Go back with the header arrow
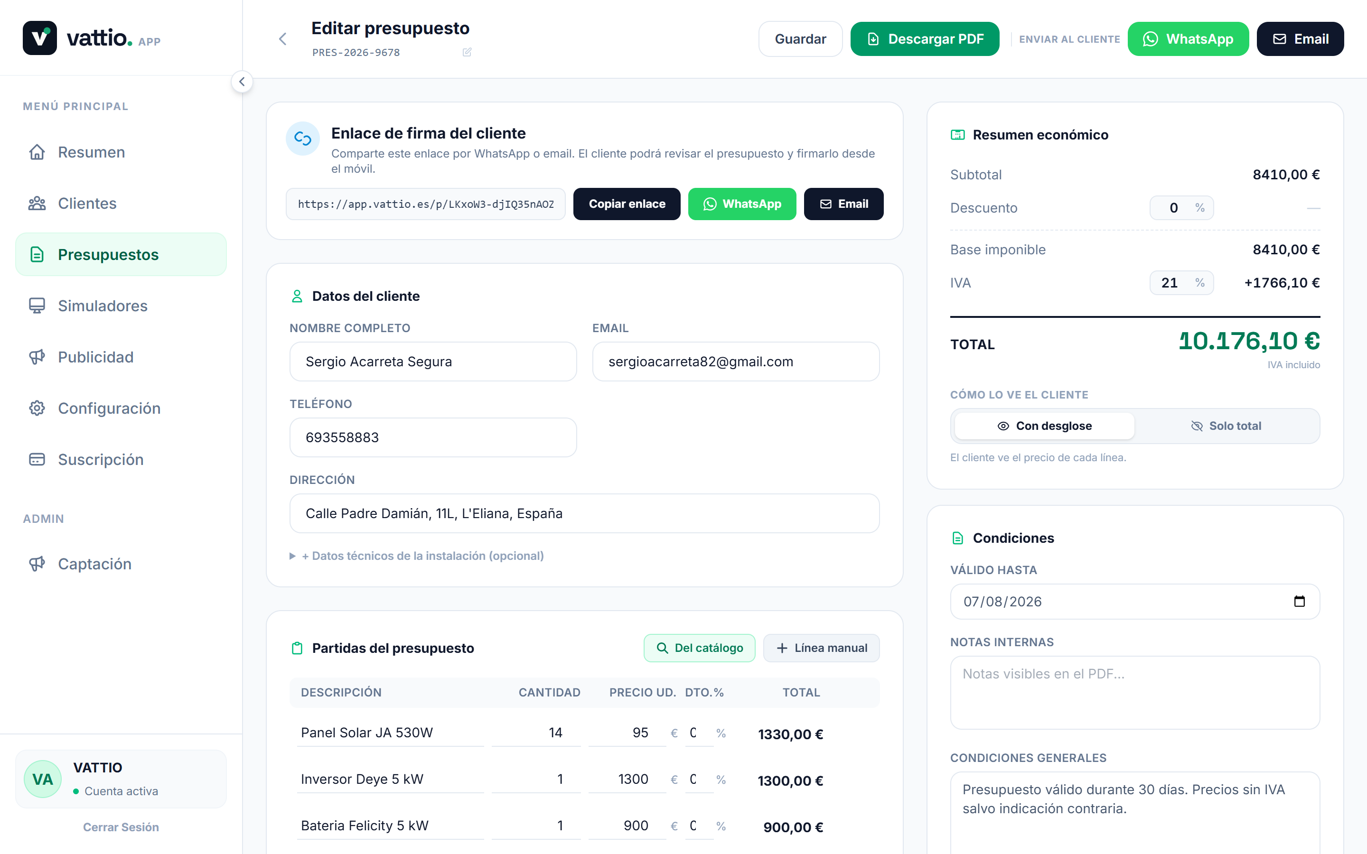 (x=282, y=39)
